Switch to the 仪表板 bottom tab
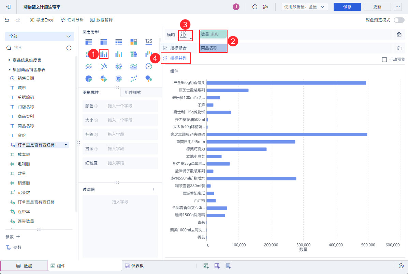Image resolution: width=408 pixels, height=274 pixels. (x=134, y=266)
